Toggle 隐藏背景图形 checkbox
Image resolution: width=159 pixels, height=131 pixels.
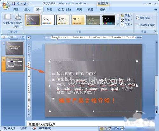(137, 25)
